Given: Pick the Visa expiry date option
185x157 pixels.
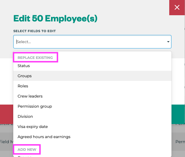Looking at the screenshot, I should click(x=33, y=127).
